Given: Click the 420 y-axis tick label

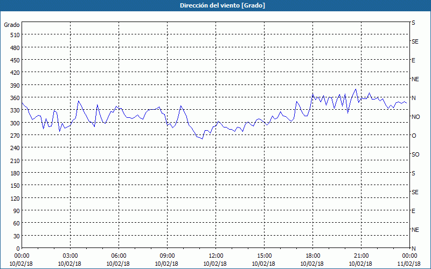Looking at the screenshot, I should [15, 73].
